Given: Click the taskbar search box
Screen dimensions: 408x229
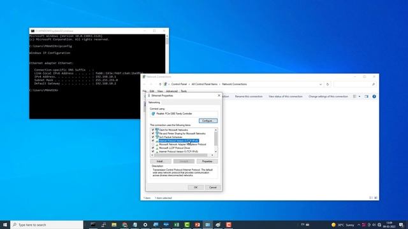Looking at the screenshot, I should coord(47,225).
